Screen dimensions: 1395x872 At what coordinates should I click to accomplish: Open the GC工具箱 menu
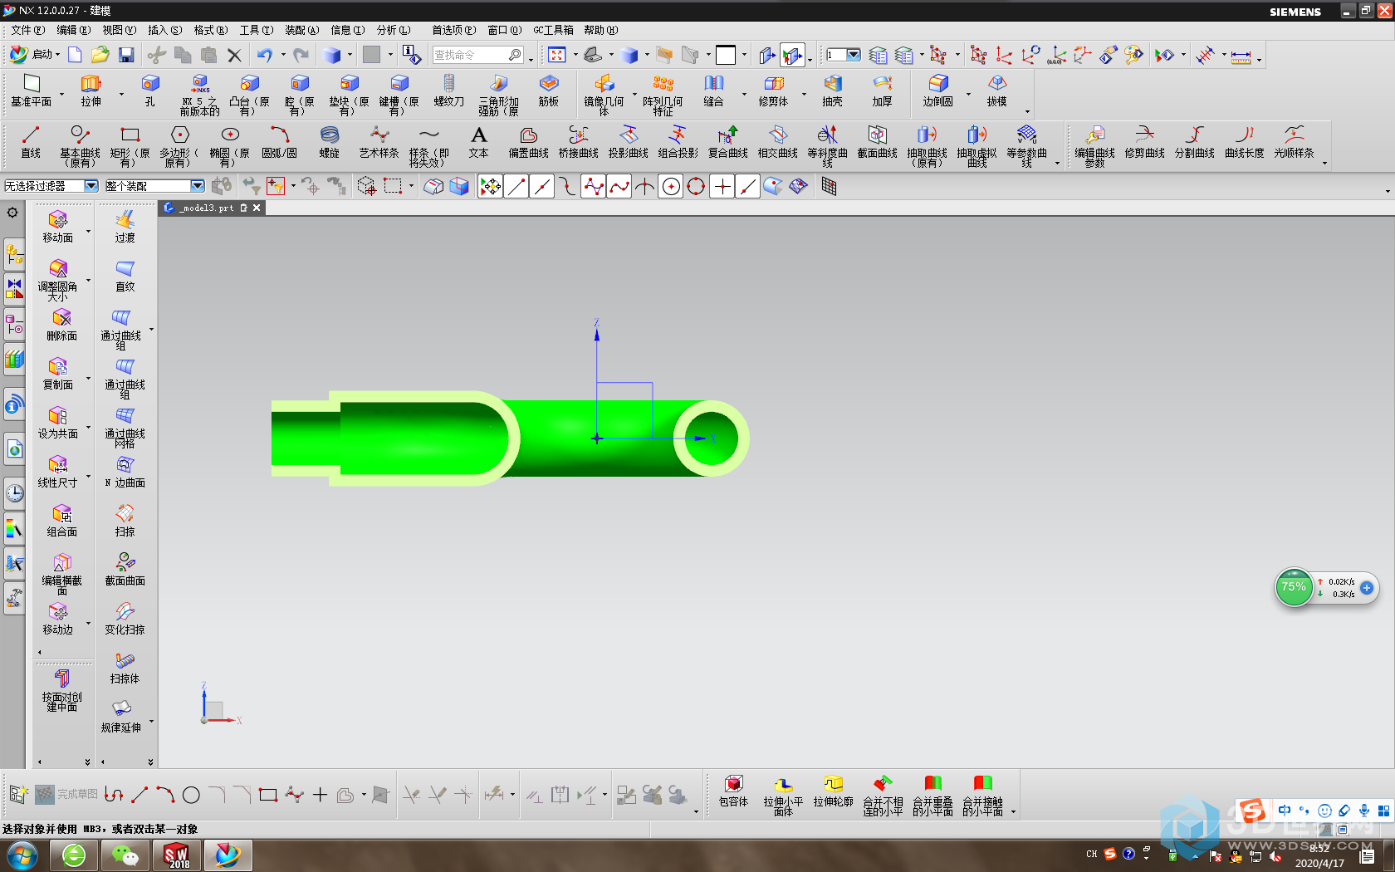(x=553, y=30)
